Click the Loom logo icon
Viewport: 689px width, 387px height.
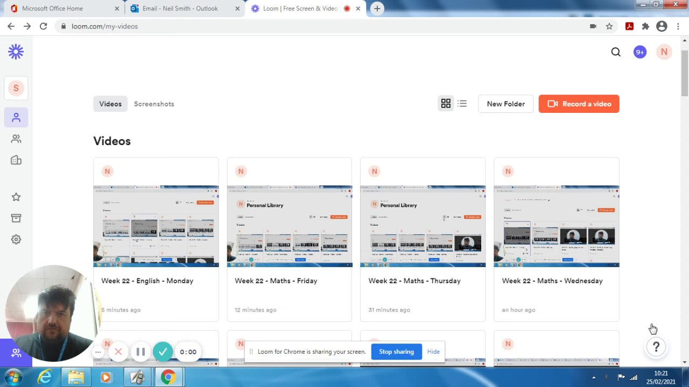click(x=16, y=52)
